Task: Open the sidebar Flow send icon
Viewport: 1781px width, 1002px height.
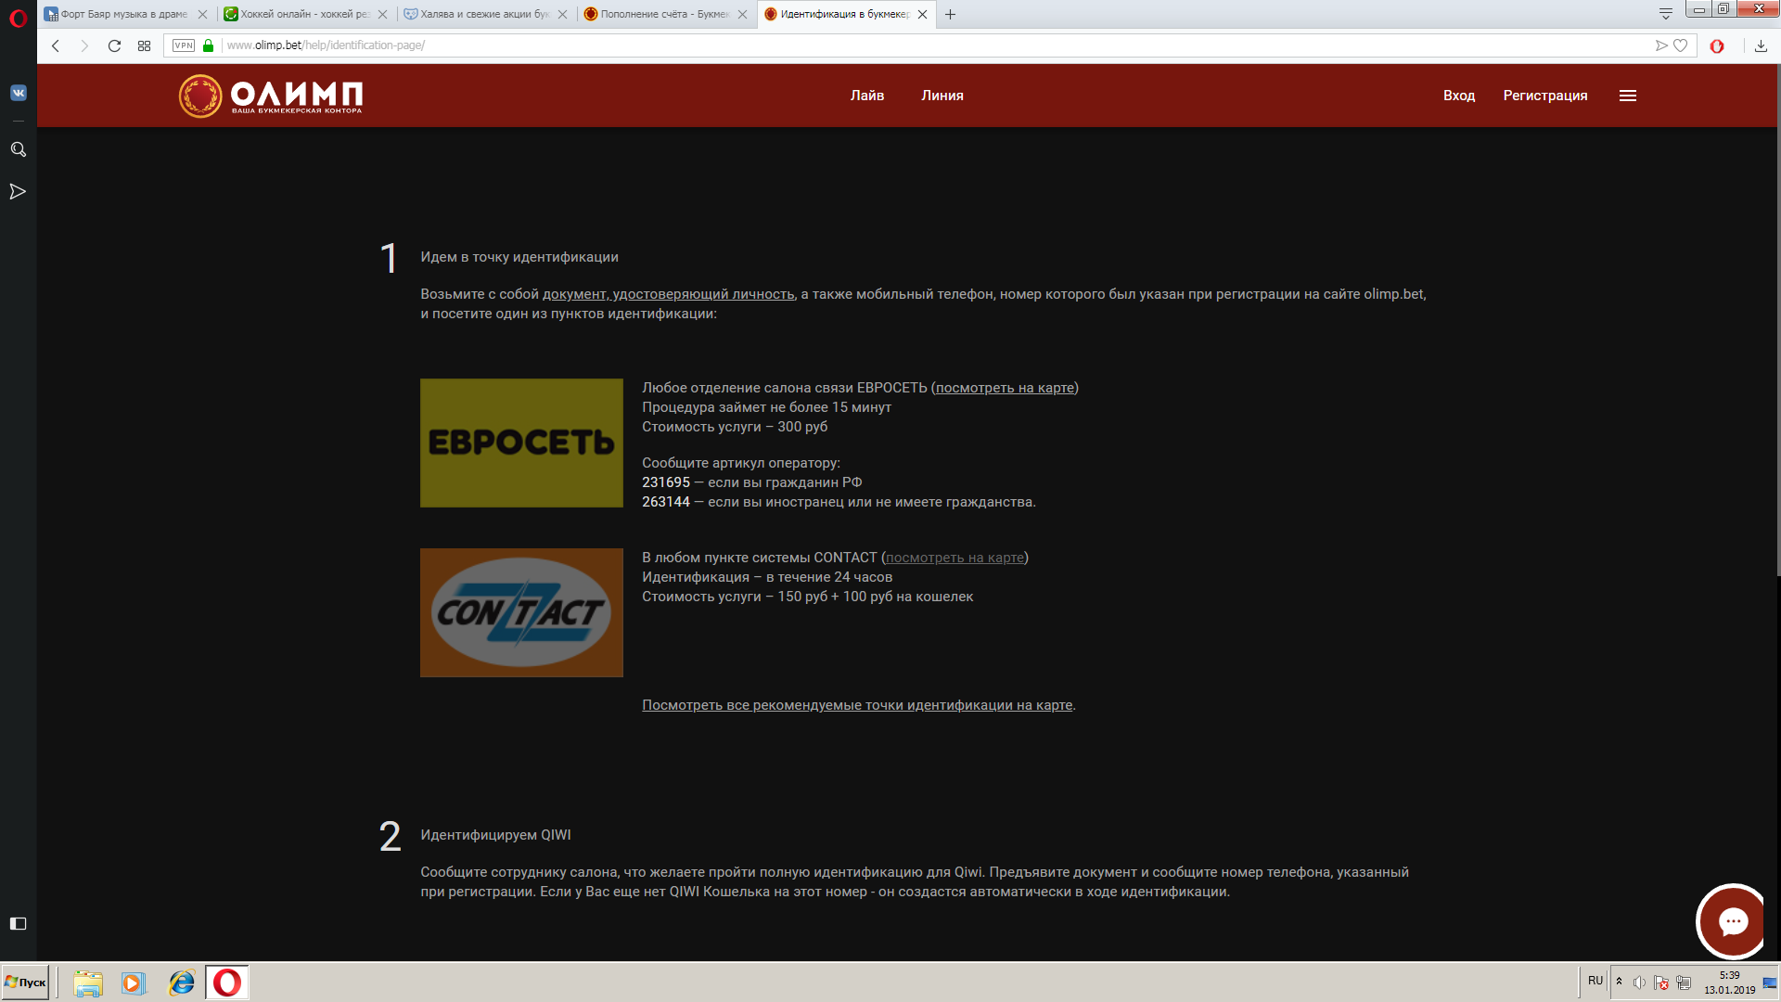Action: [18, 192]
